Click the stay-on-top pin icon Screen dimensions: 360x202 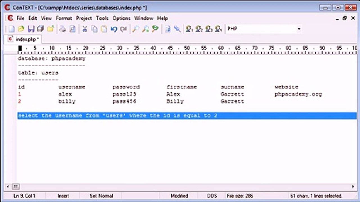click(177, 29)
